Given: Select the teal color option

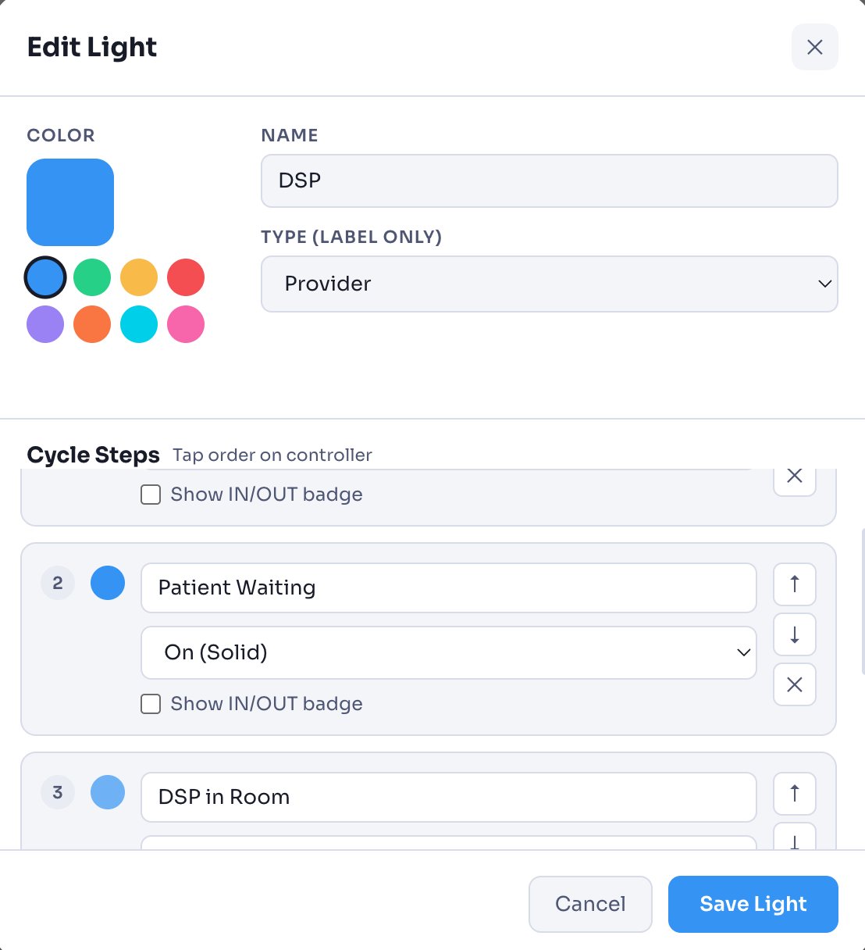Looking at the screenshot, I should [x=139, y=324].
